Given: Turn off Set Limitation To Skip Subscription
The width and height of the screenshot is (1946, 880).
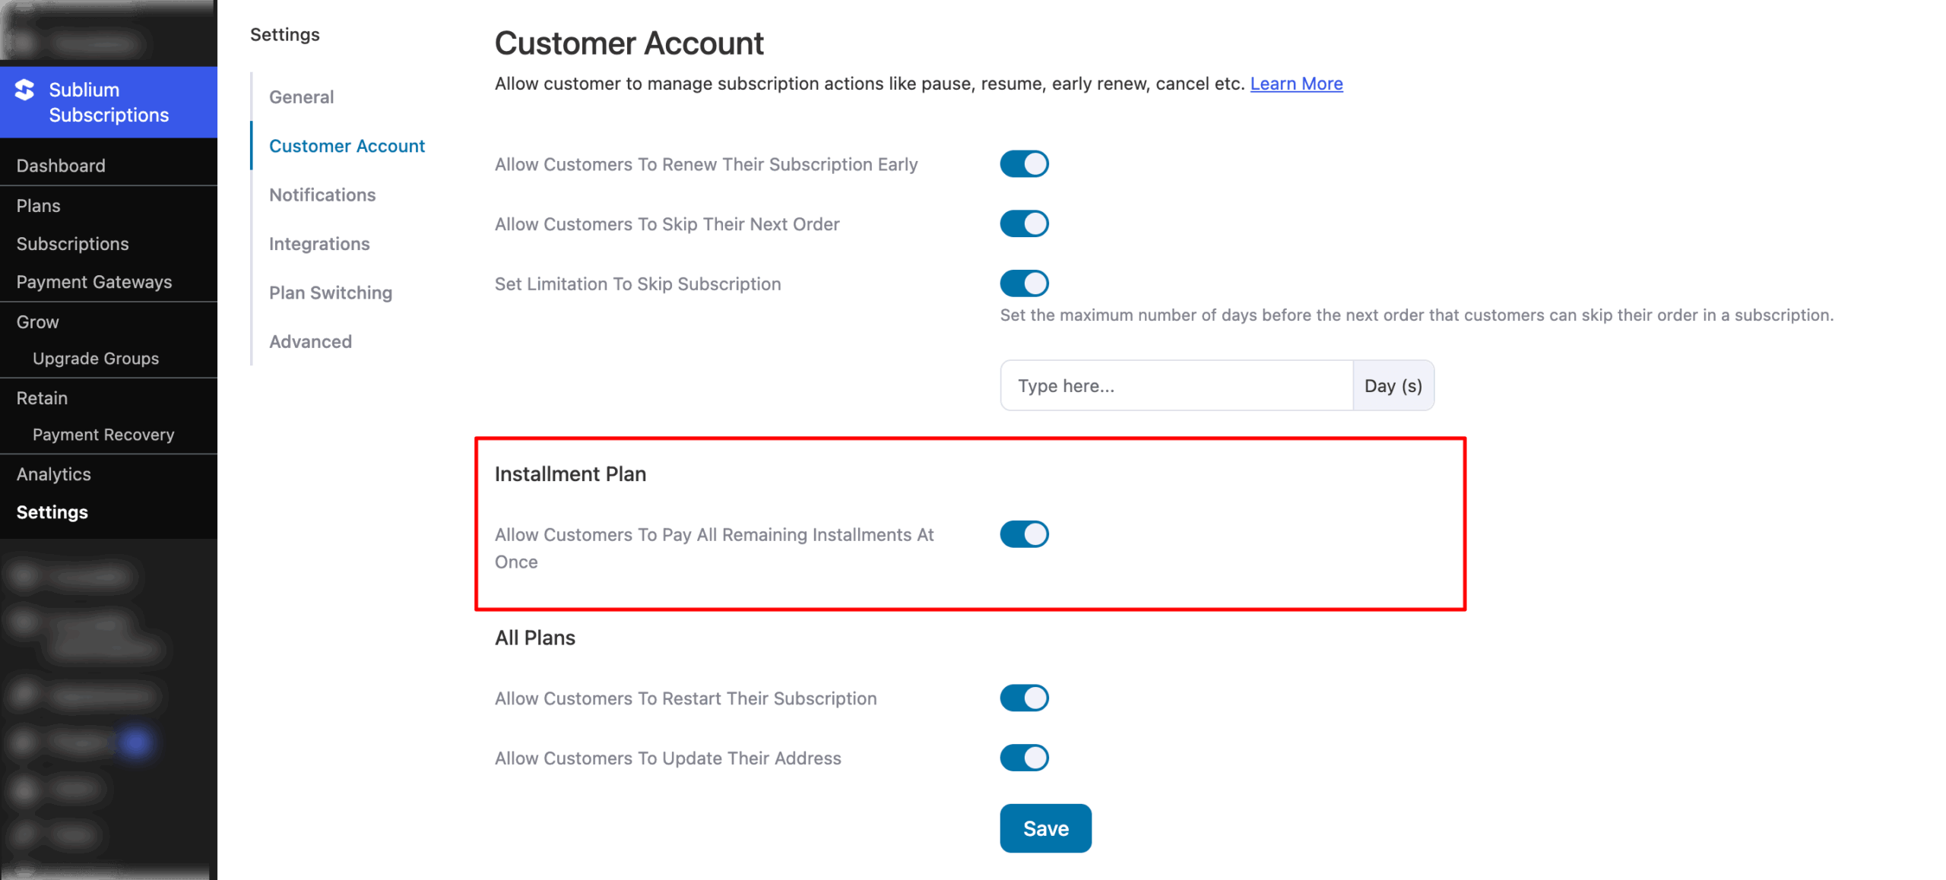Looking at the screenshot, I should click(1024, 283).
